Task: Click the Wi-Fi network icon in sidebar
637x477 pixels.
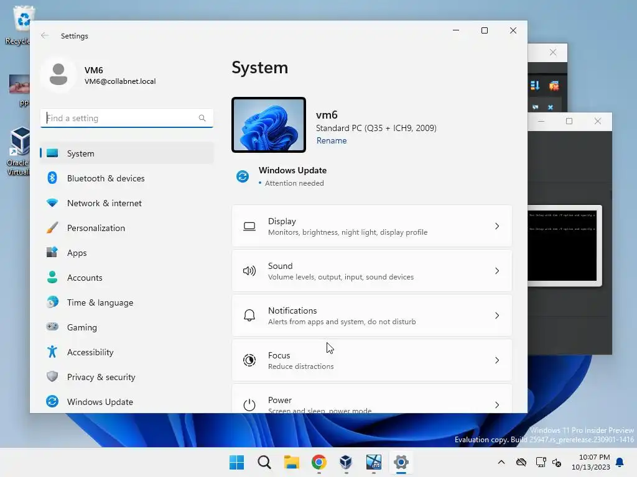Action: click(52, 203)
